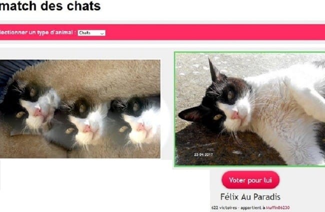Click the 'match des chats' page heading

(50, 6)
